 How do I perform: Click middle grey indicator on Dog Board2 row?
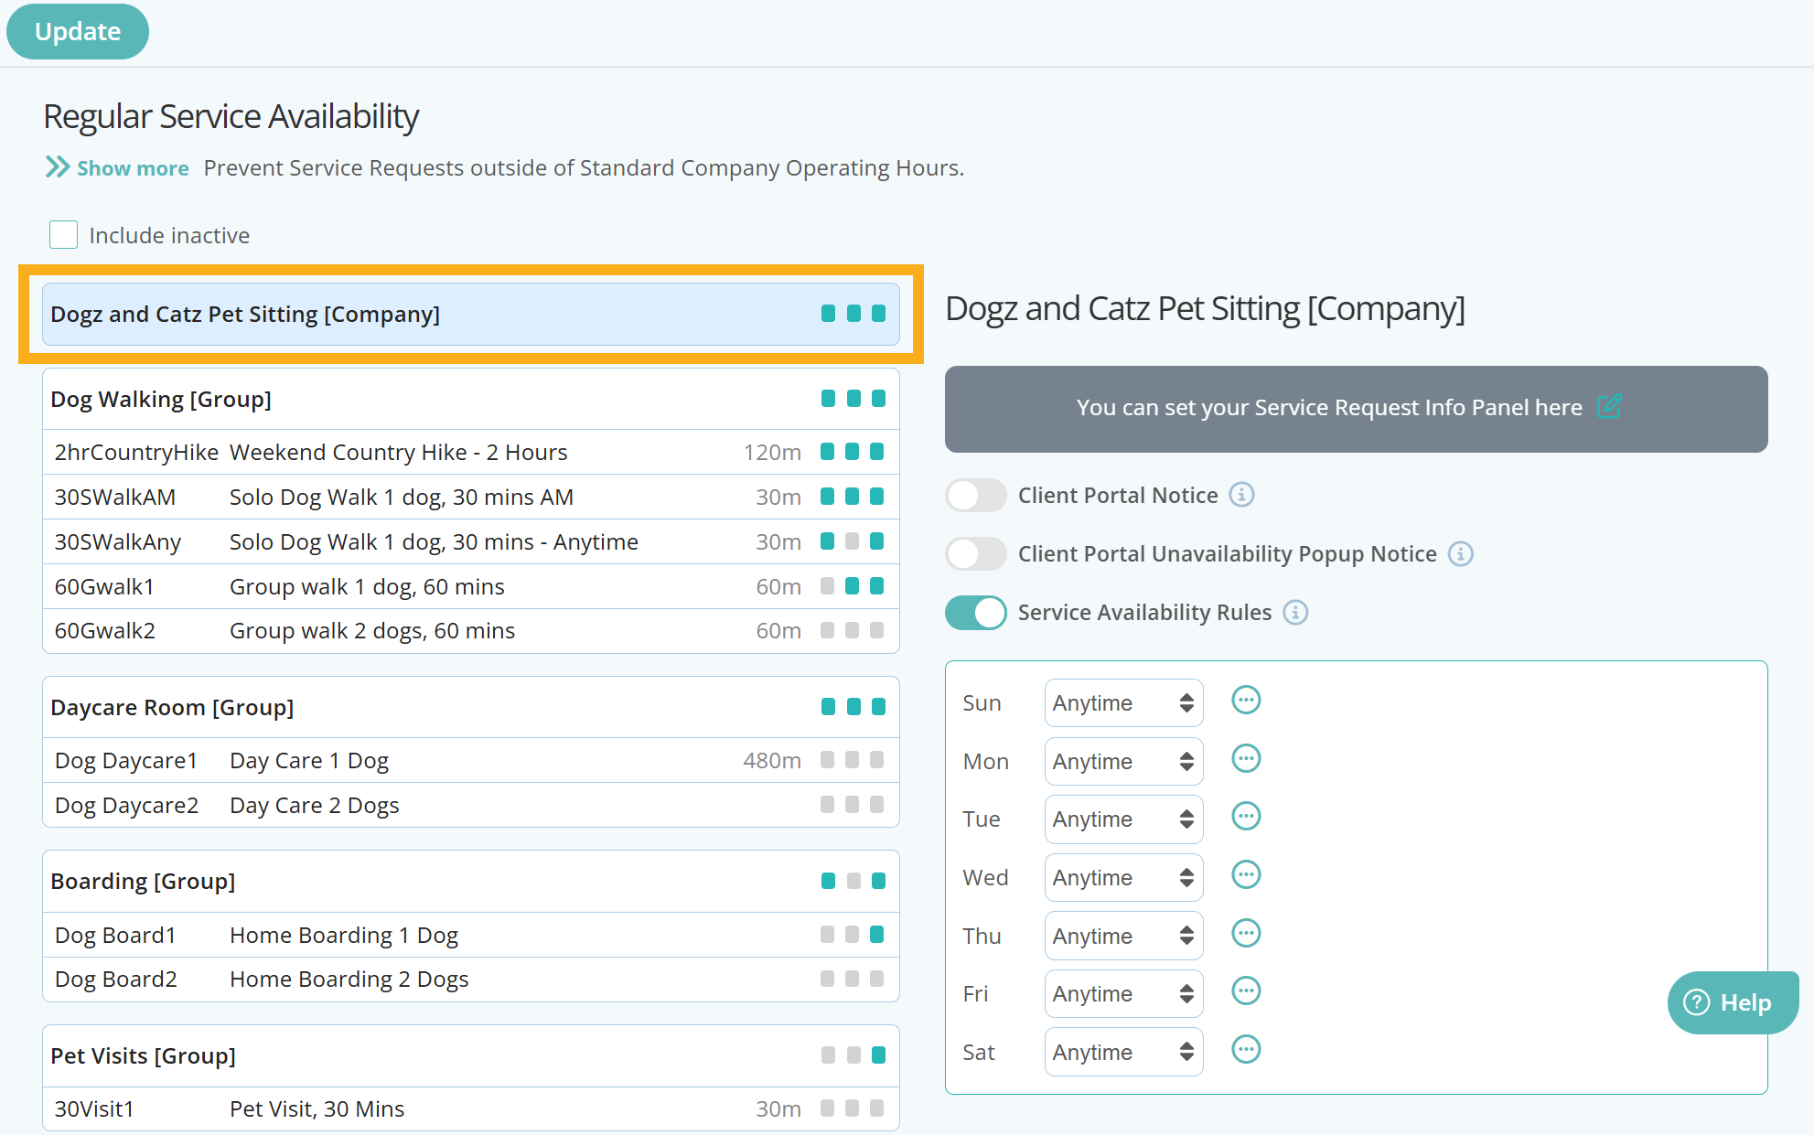(x=852, y=980)
